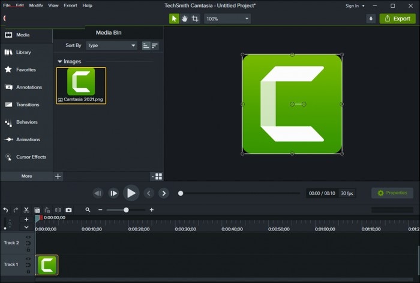Open the Properties panel button
420x283 pixels.
(x=392, y=193)
